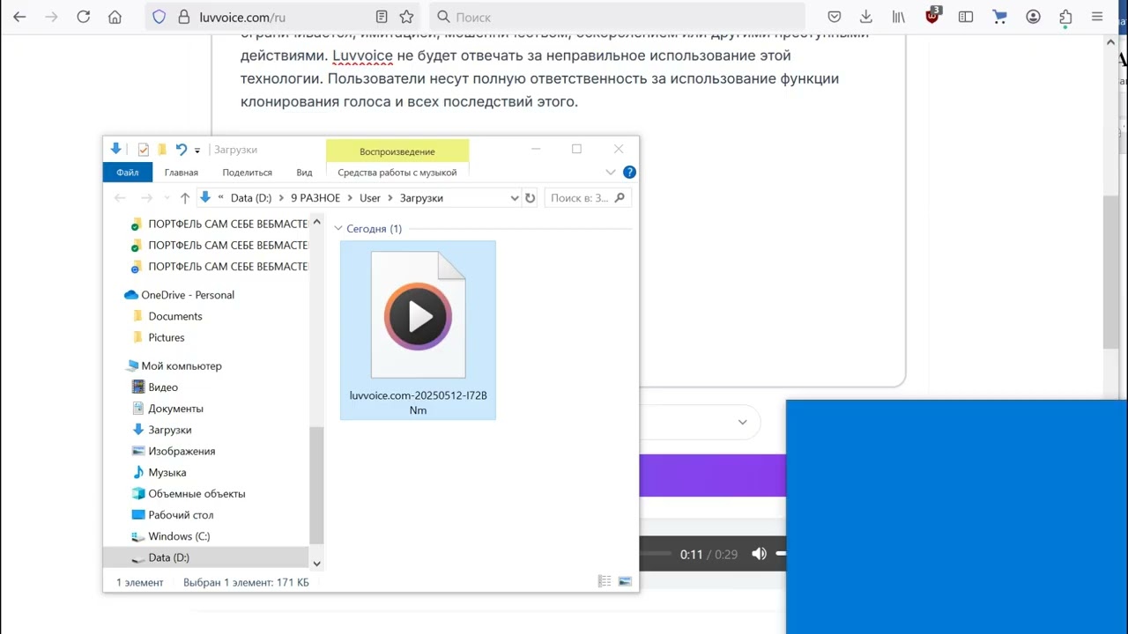Click the browser page vertical scrollbar
The height and width of the screenshot is (634, 1128).
pyautogui.click(x=1110, y=273)
